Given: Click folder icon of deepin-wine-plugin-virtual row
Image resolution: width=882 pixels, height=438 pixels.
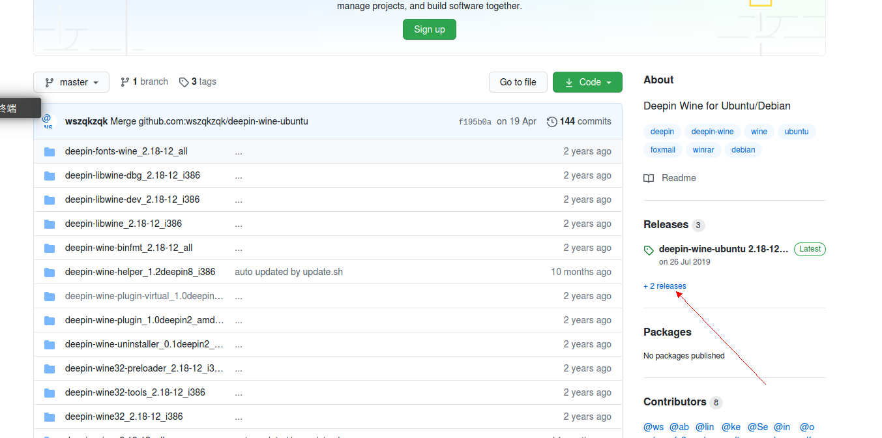Looking at the screenshot, I should pyautogui.click(x=50, y=296).
